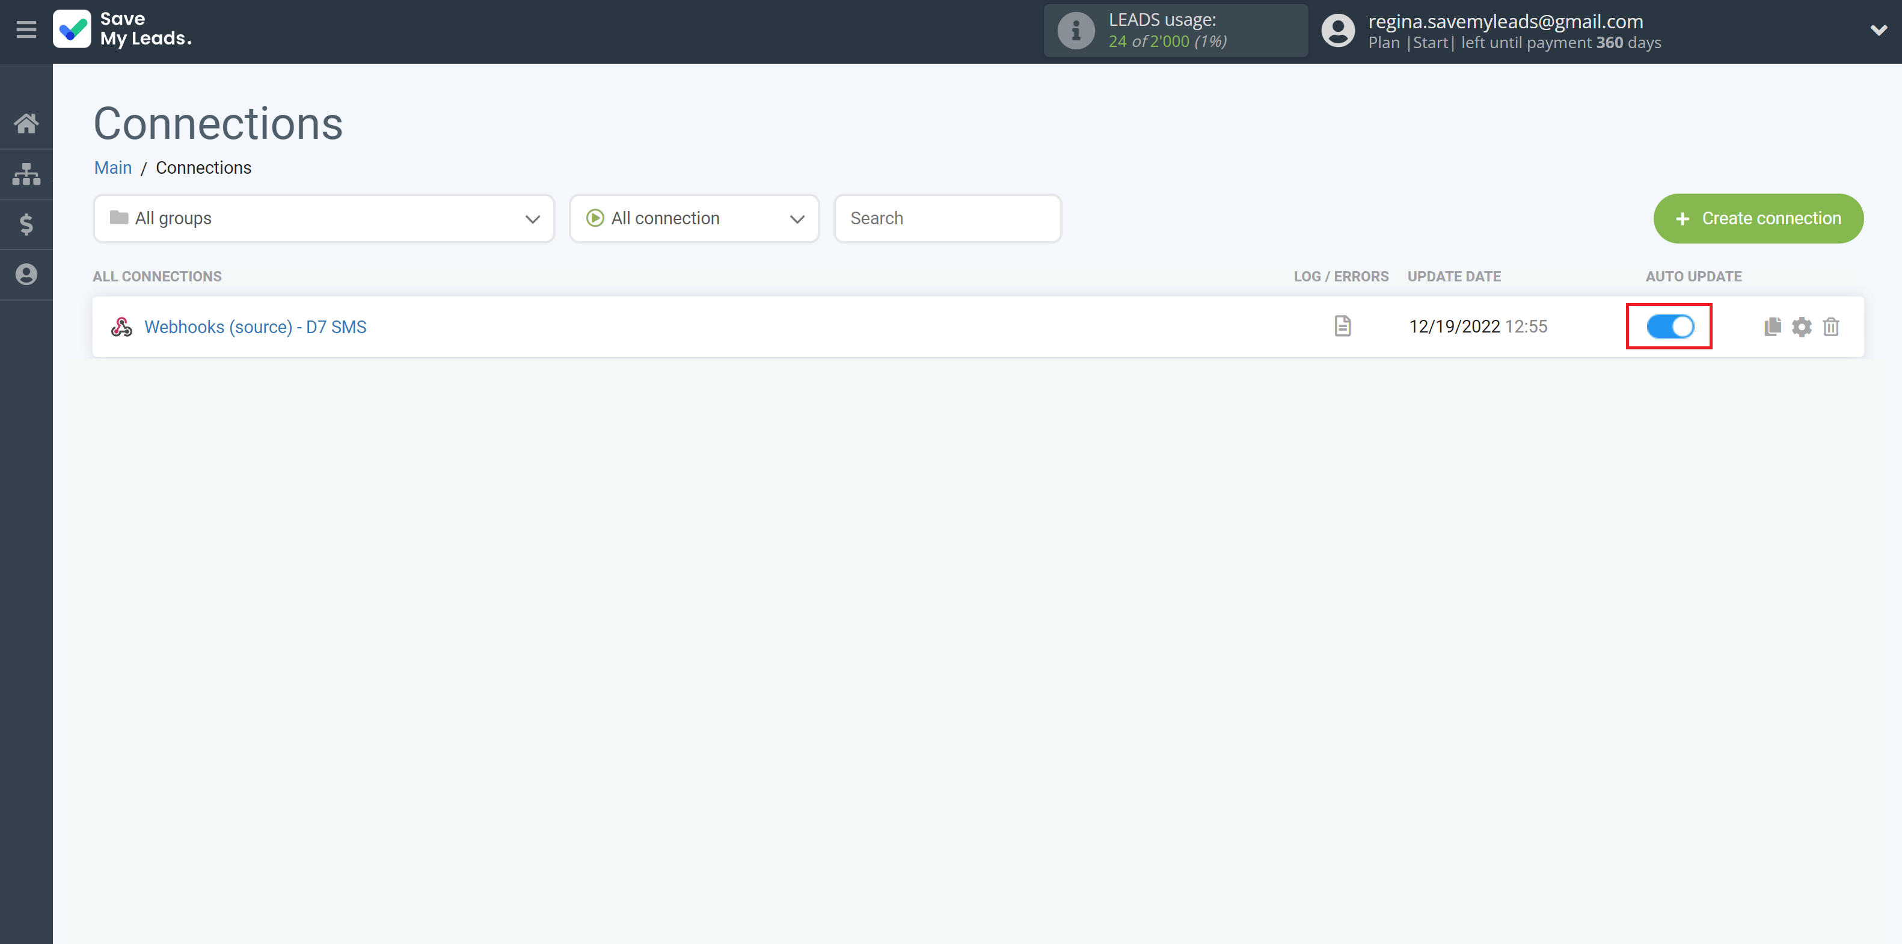Expand the All connection filter dropdown
Viewport: 1902px width, 944px height.
[x=694, y=218]
